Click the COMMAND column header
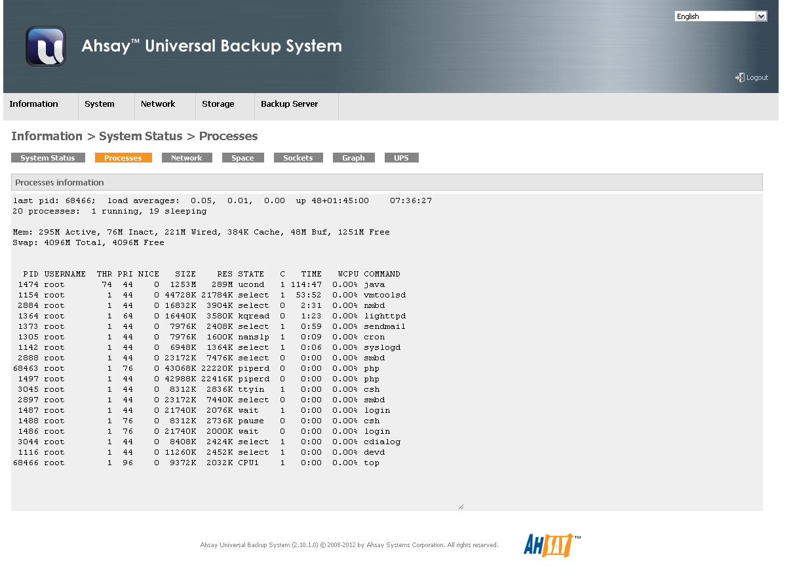Viewport: 793px width, 572px height. pyautogui.click(x=382, y=274)
